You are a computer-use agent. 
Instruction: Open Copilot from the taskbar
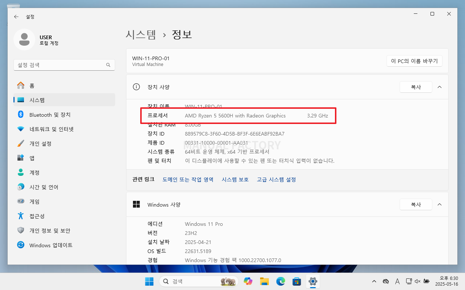pyautogui.click(x=248, y=281)
